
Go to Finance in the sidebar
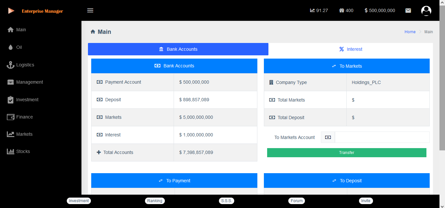pos(24,117)
